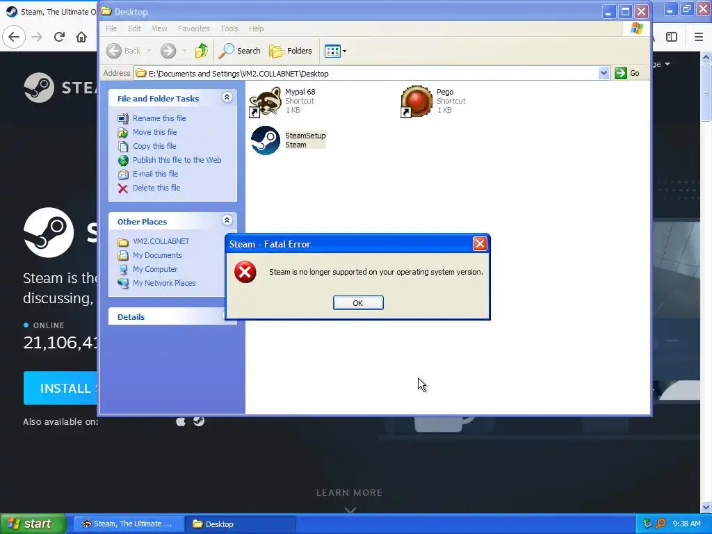Screen dimensions: 712x534
Task: Open the Tools menu
Action: click(x=229, y=29)
